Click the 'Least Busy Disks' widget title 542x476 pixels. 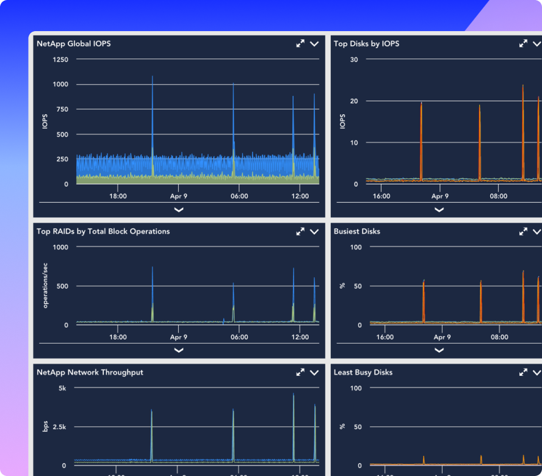click(x=363, y=372)
